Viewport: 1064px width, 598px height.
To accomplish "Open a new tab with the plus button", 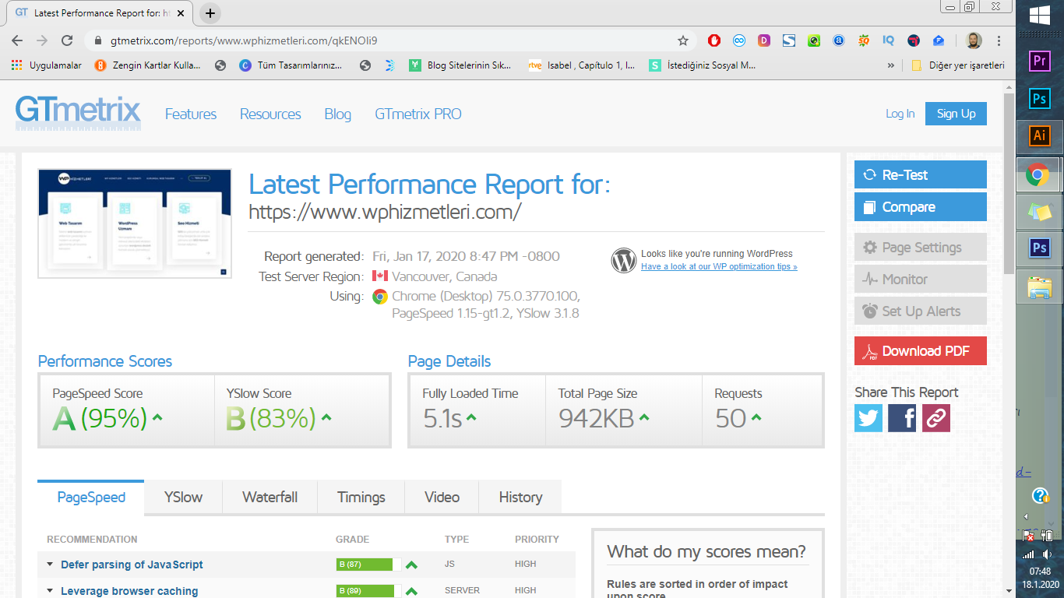I will coord(210,13).
